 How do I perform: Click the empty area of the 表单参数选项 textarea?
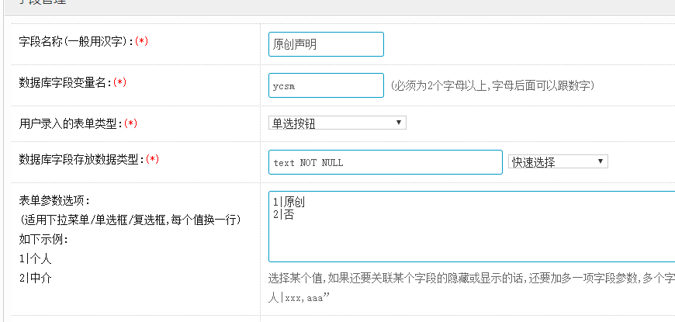[x=466, y=241]
